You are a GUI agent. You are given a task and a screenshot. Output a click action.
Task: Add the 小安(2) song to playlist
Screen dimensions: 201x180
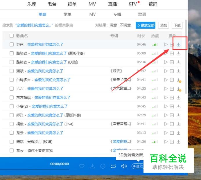tap(172, 106)
